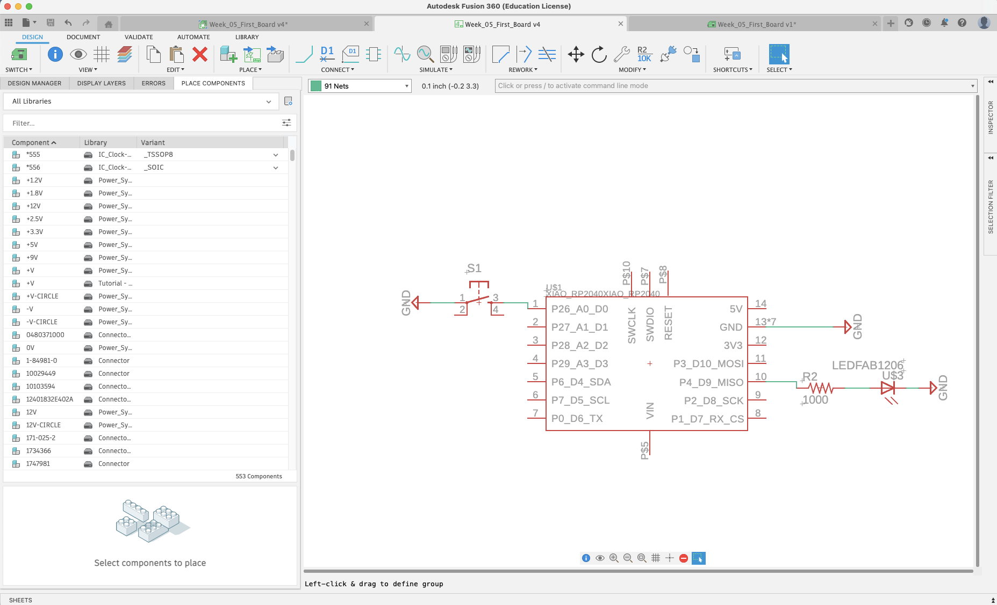This screenshot has width=997, height=605.
Task: Click the R2 10K value tool
Action: click(644, 54)
